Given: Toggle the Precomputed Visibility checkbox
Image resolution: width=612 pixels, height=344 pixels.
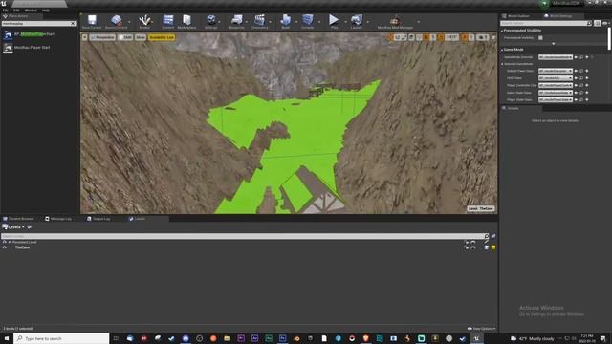Looking at the screenshot, I should click(x=540, y=38).
